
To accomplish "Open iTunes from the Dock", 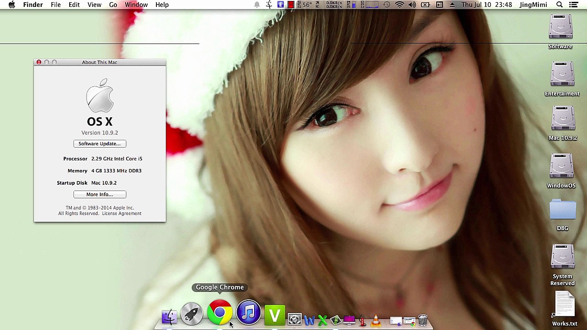I will 248,313.
